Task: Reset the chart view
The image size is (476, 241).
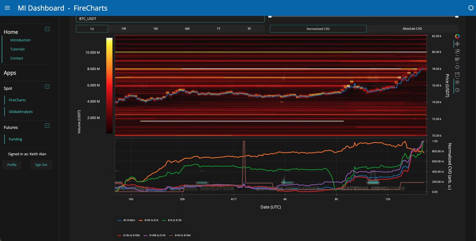Action: pyautogui.click(x=457, y=67)
